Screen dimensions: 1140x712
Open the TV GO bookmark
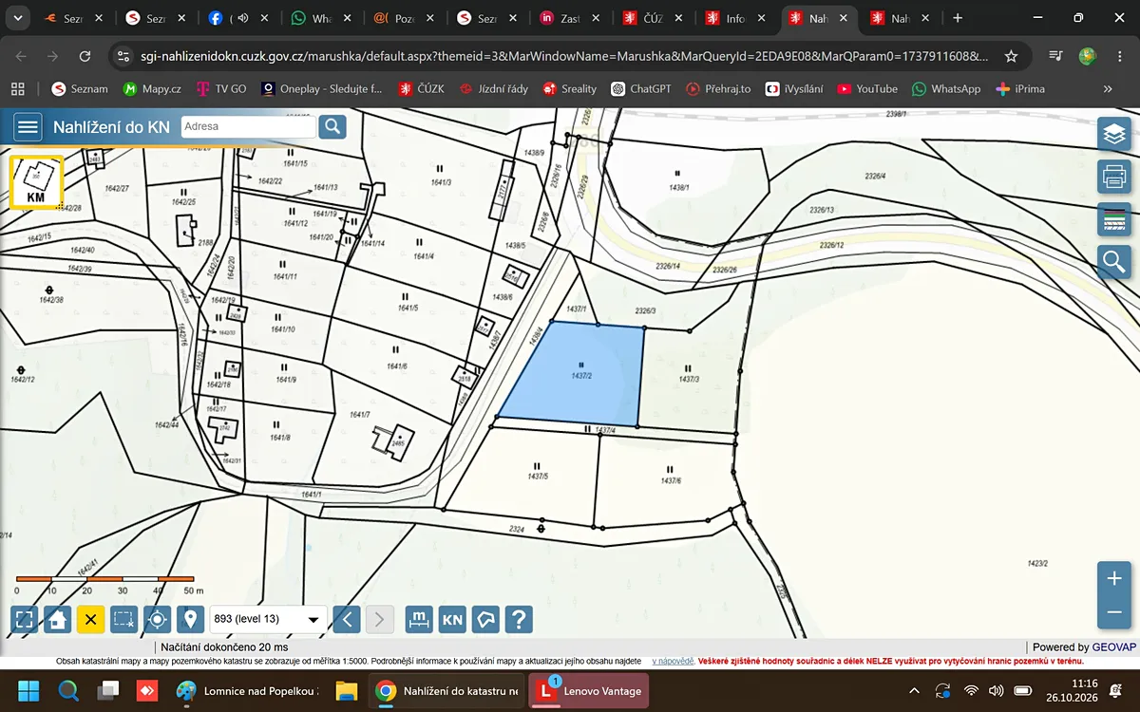click(220, 88)
